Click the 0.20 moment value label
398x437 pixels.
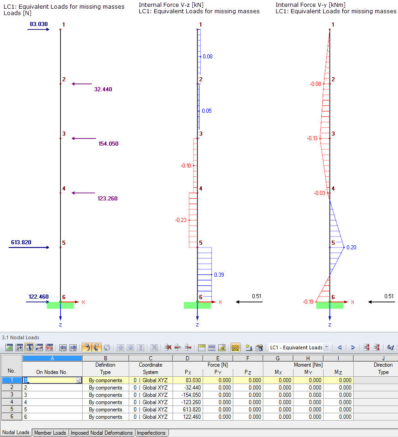(351, 247)
